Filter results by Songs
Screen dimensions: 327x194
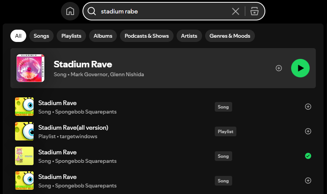41,36
